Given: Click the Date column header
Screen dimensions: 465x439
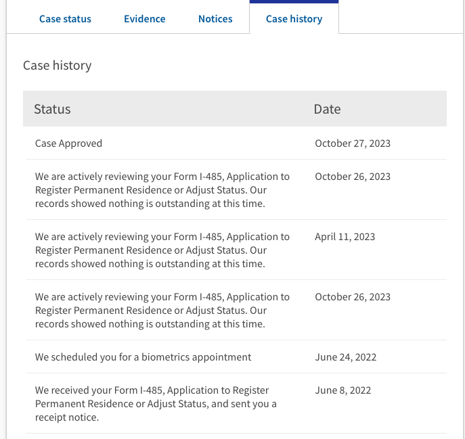Looking at the screenshot, I should pos(327,109).
